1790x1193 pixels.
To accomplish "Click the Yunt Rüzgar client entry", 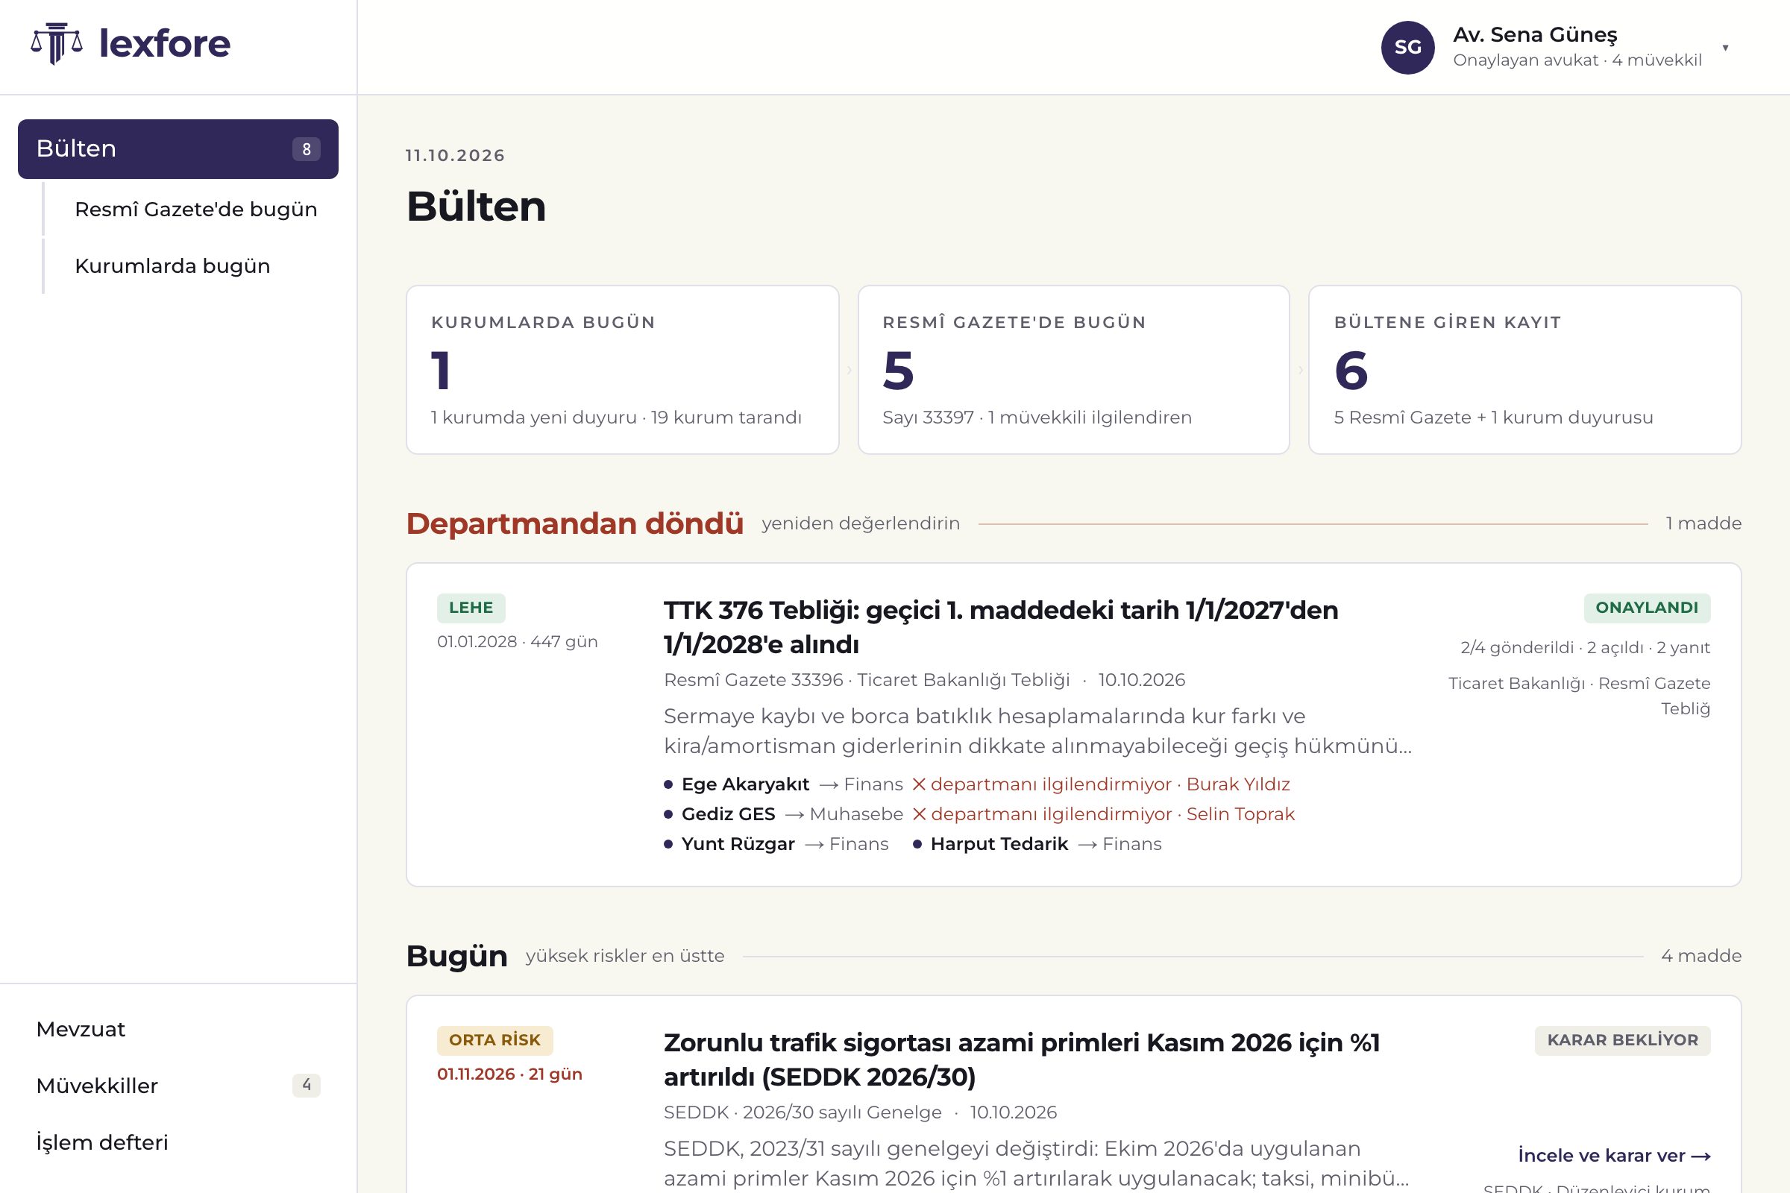I will [776, 844].
